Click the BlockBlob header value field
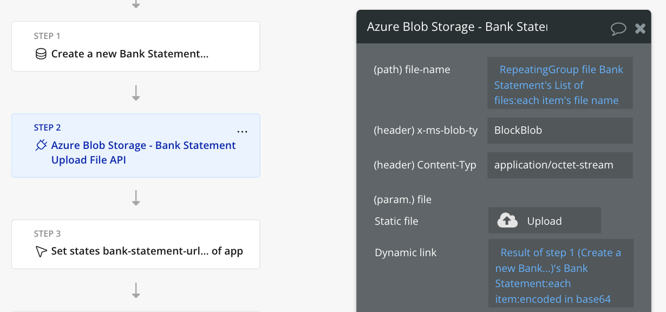 (x=559, y=131)
